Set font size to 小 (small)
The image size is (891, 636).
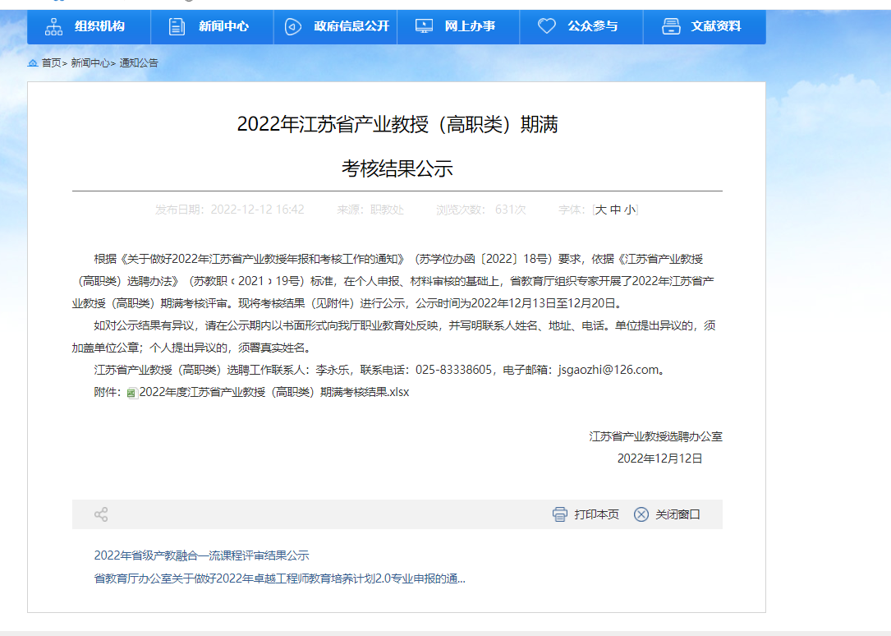click(629, 210)
